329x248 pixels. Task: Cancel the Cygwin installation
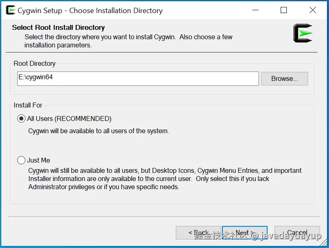click(x=297, y=232)
